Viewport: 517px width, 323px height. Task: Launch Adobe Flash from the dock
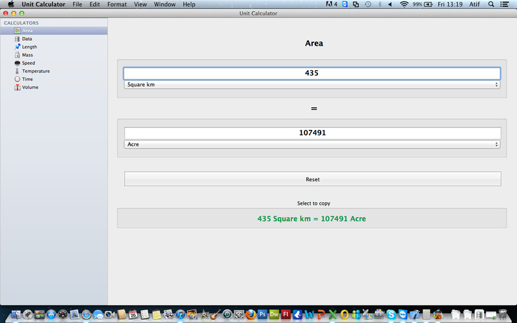pos(286,315)
